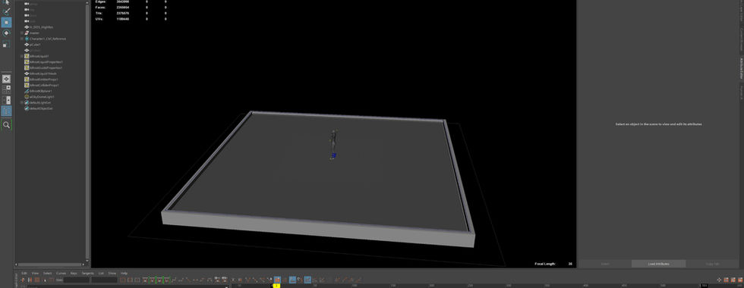Screen dimensions: 744x288
Task: Click the Copy Tab button
Action: 713,264
